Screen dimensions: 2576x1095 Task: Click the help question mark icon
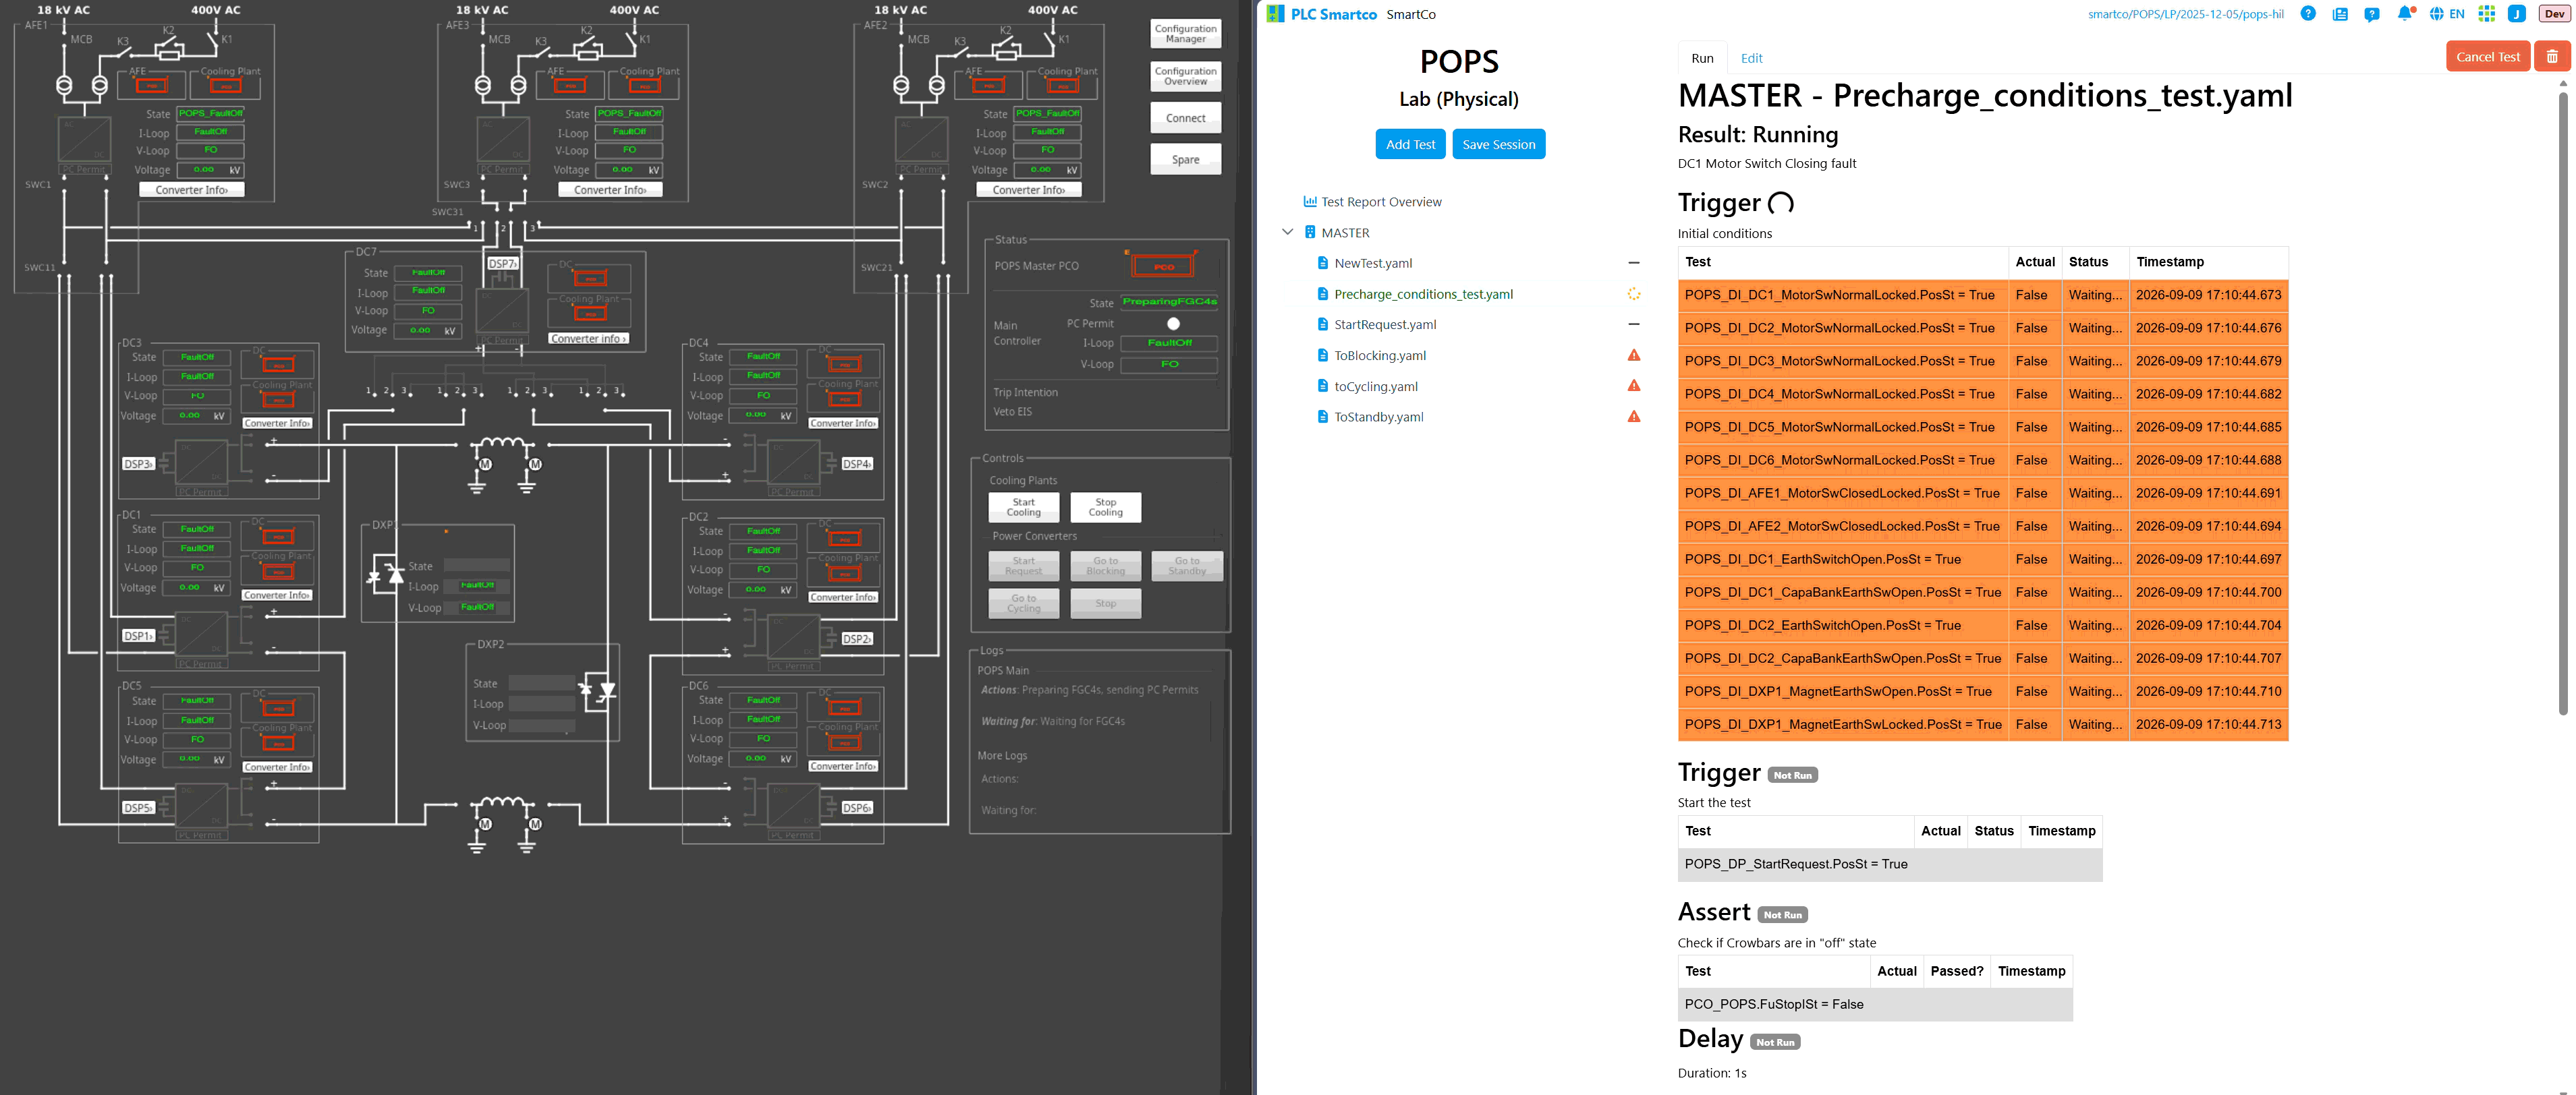tap(2308, 14)
